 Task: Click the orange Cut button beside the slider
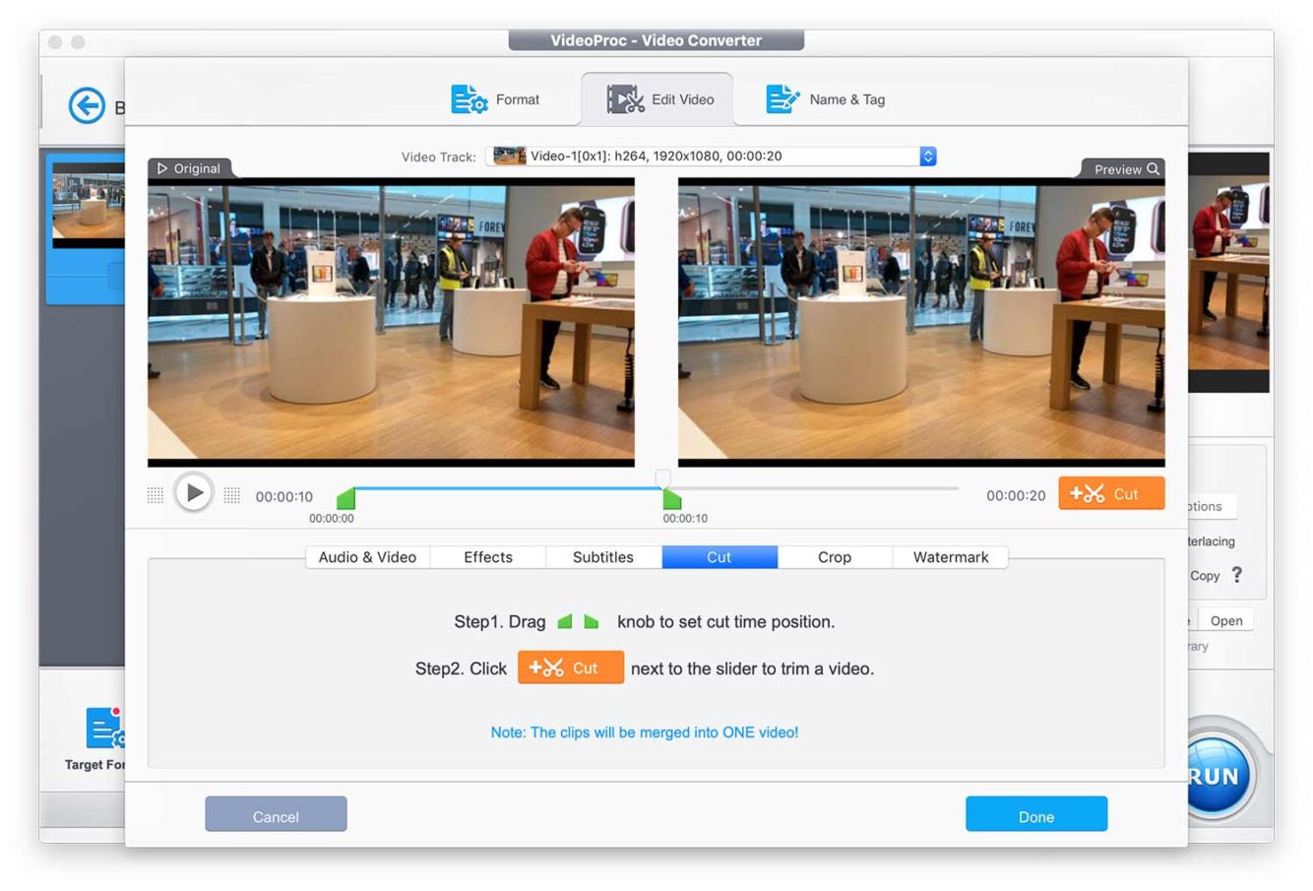tap(1111, 494)
